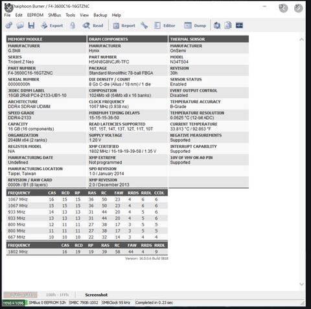The width and height of the screenshot is (311, 309).
Task: Click the scroll up arrow of report
Action: pos(302,40)
